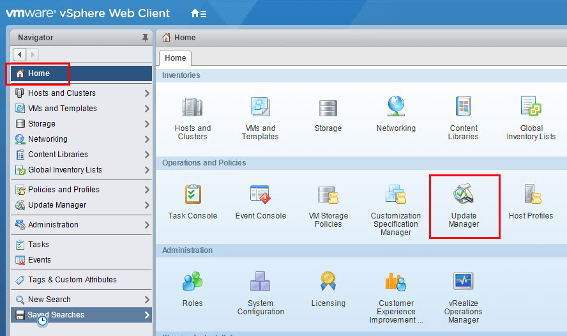Viewport: 567px width, 336px height.
Task: Expand the Administration chevron in Navigator
Action: 147,225
